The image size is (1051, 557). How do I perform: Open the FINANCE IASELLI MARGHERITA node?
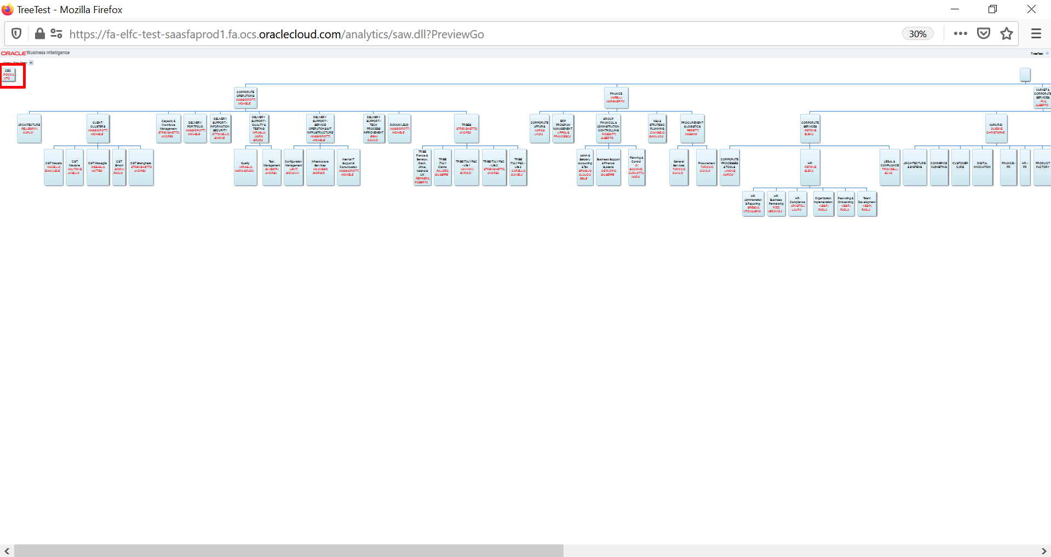pos(617,97)
